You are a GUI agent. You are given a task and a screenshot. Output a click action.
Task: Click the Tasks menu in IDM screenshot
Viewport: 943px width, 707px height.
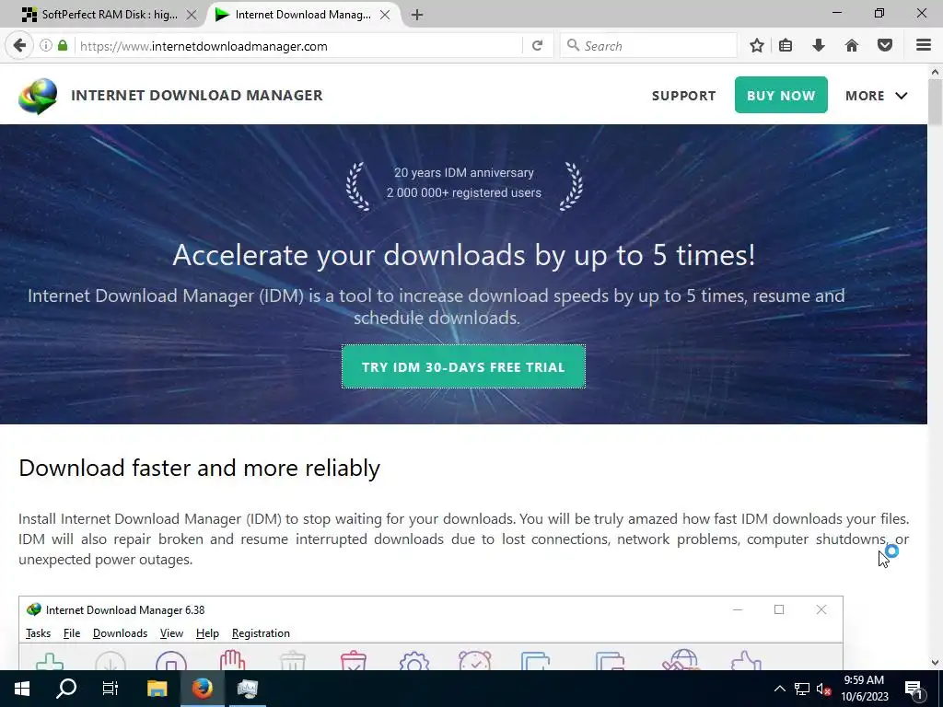pos(38,633)
